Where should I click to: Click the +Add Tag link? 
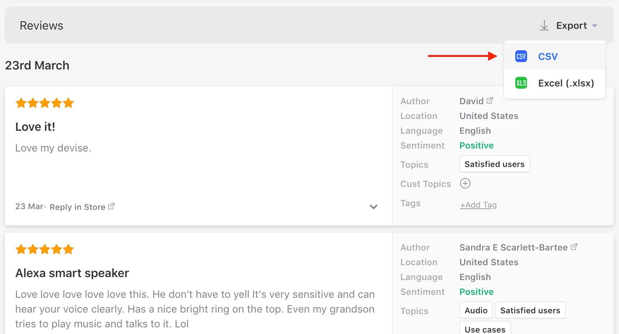(x=478, y=205)
